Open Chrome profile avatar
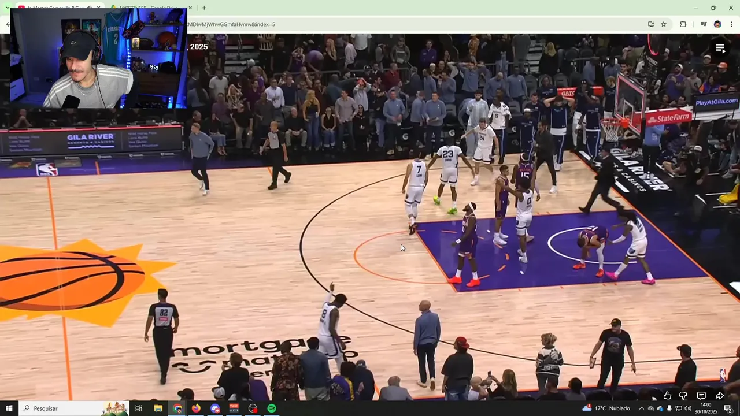This screenshot has width=740, height=416. tap(717, 24)
